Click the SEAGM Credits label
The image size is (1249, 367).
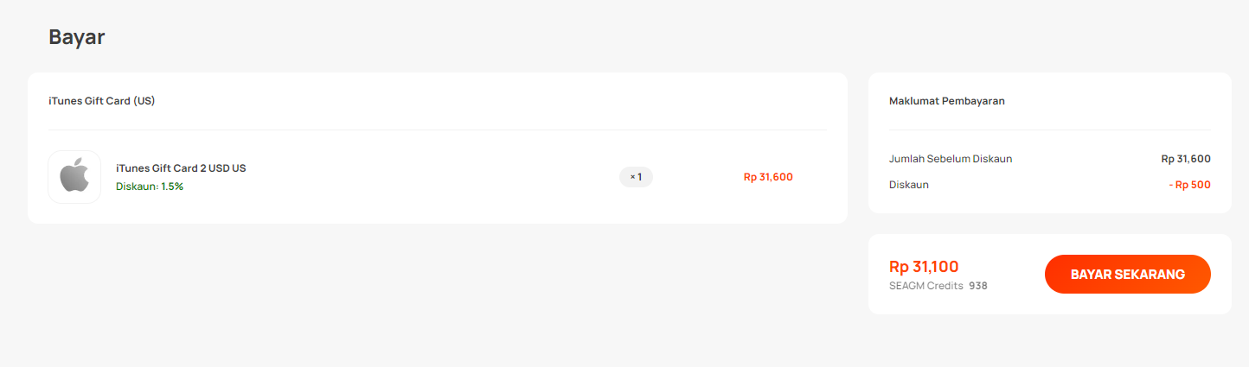click(x=926, y=286)
